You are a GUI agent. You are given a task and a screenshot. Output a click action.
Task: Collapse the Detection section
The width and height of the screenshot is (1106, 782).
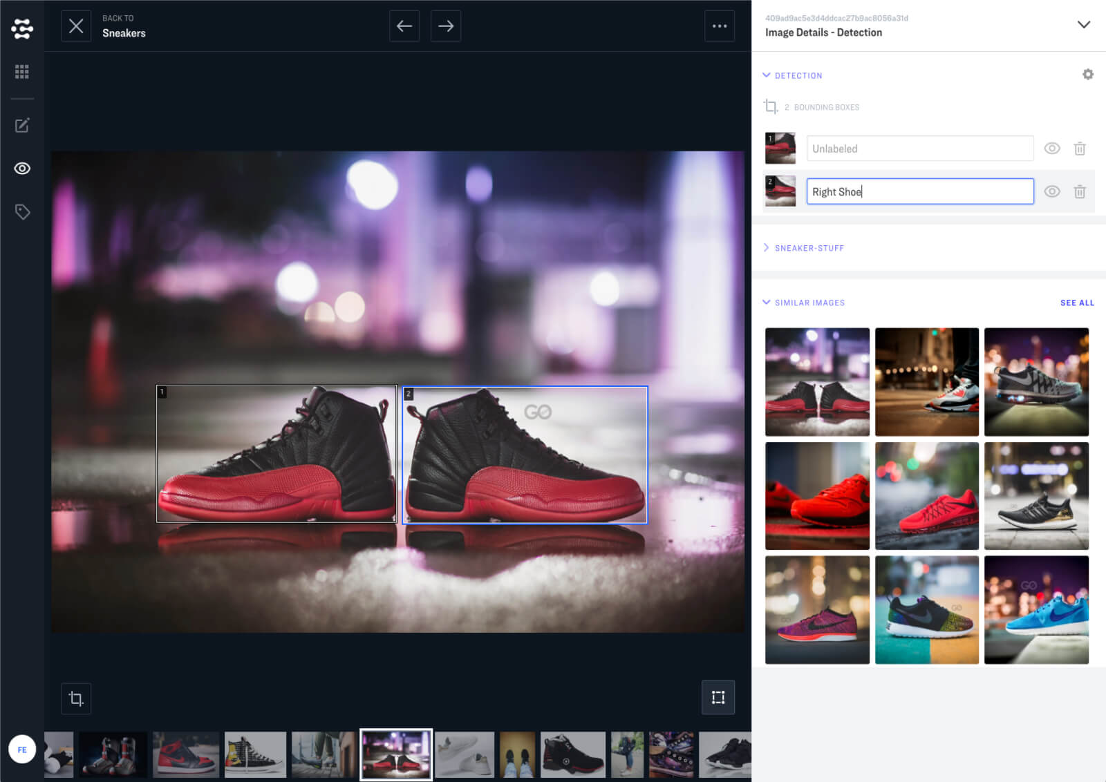pos(767,75)
